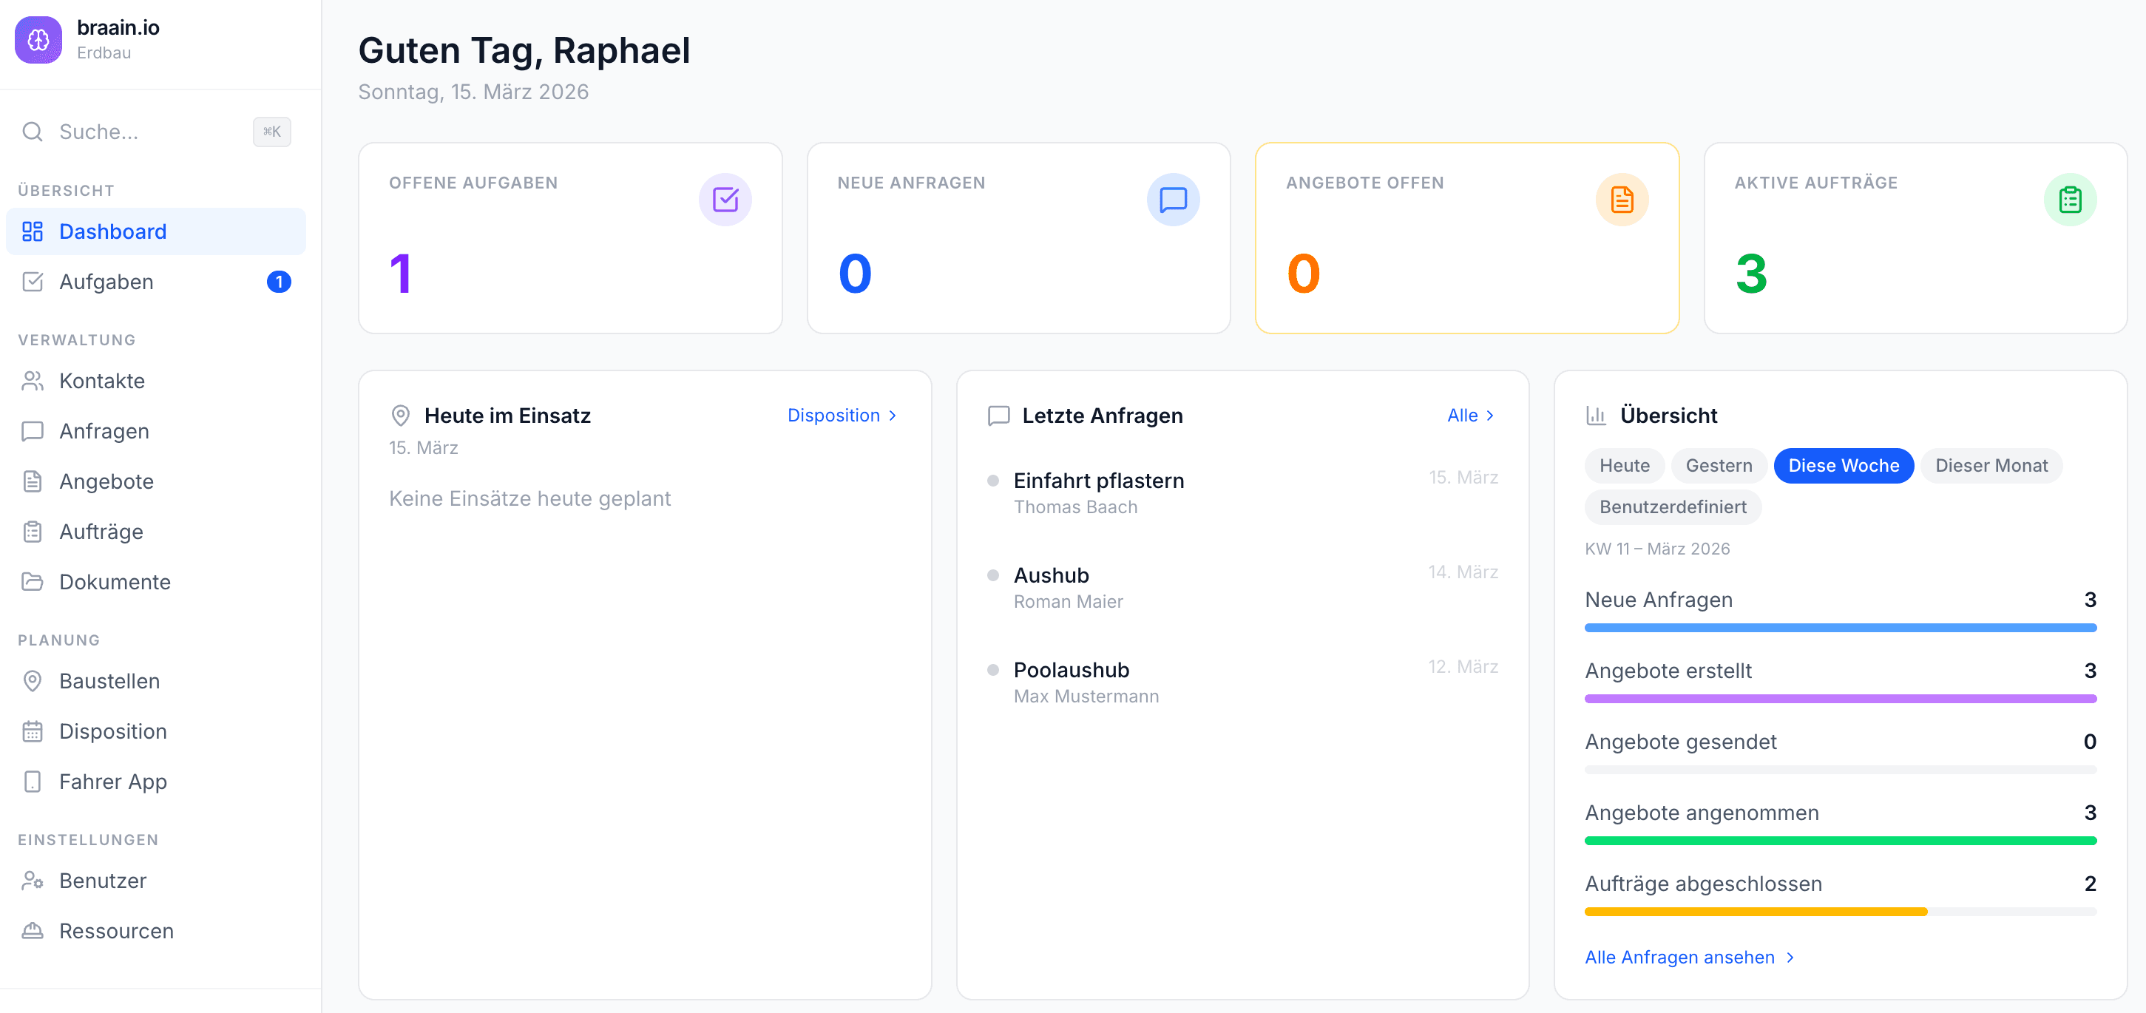The width and height of the screenshot is (2146, 1013).
Task: Enable the Benutzerdefiniert time filter
Action: coord(1672,507)
